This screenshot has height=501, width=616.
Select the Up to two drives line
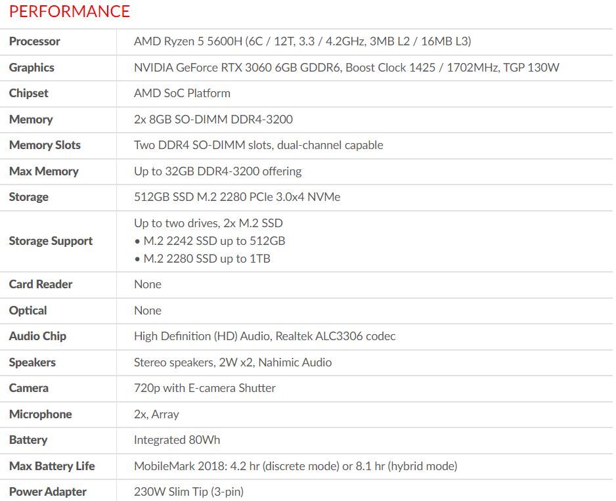[208, 223]
